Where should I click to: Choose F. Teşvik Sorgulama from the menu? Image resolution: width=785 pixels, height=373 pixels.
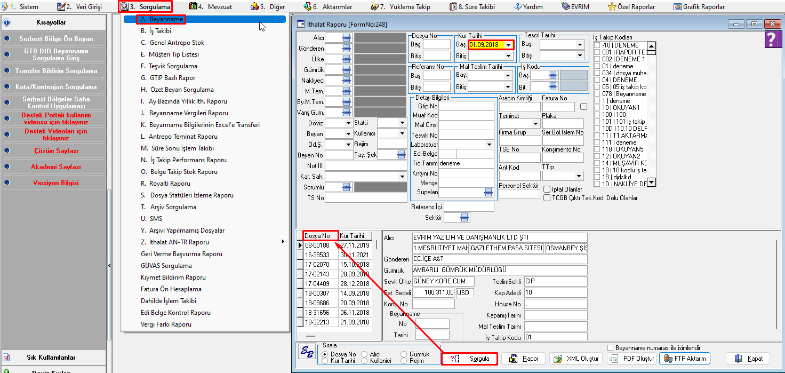(x=169, y=66)
